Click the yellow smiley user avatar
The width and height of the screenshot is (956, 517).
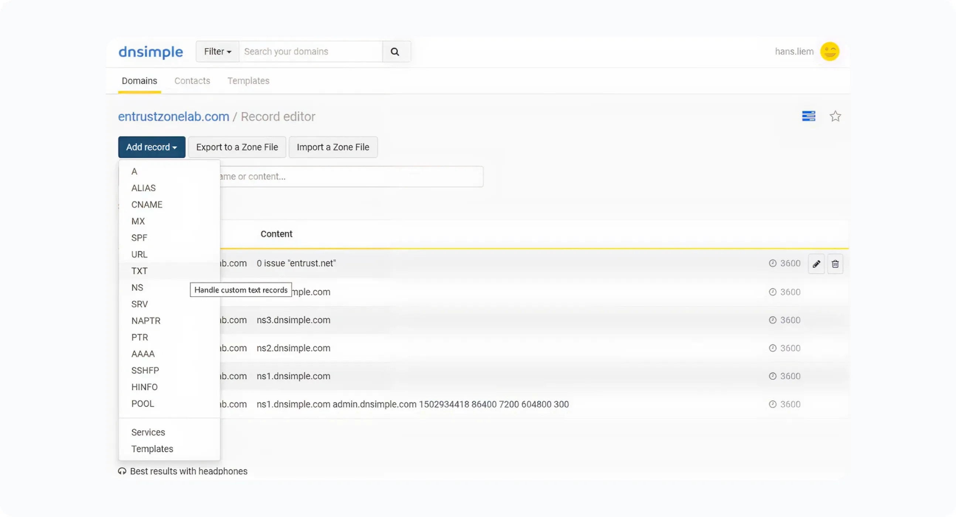(x=829, y=52)
